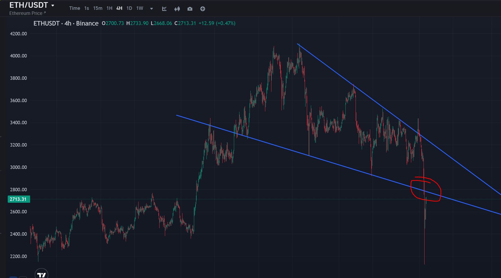Click the 2200.00 price axis label
This screenshot has width=501, height=278.
pos(18,256)
